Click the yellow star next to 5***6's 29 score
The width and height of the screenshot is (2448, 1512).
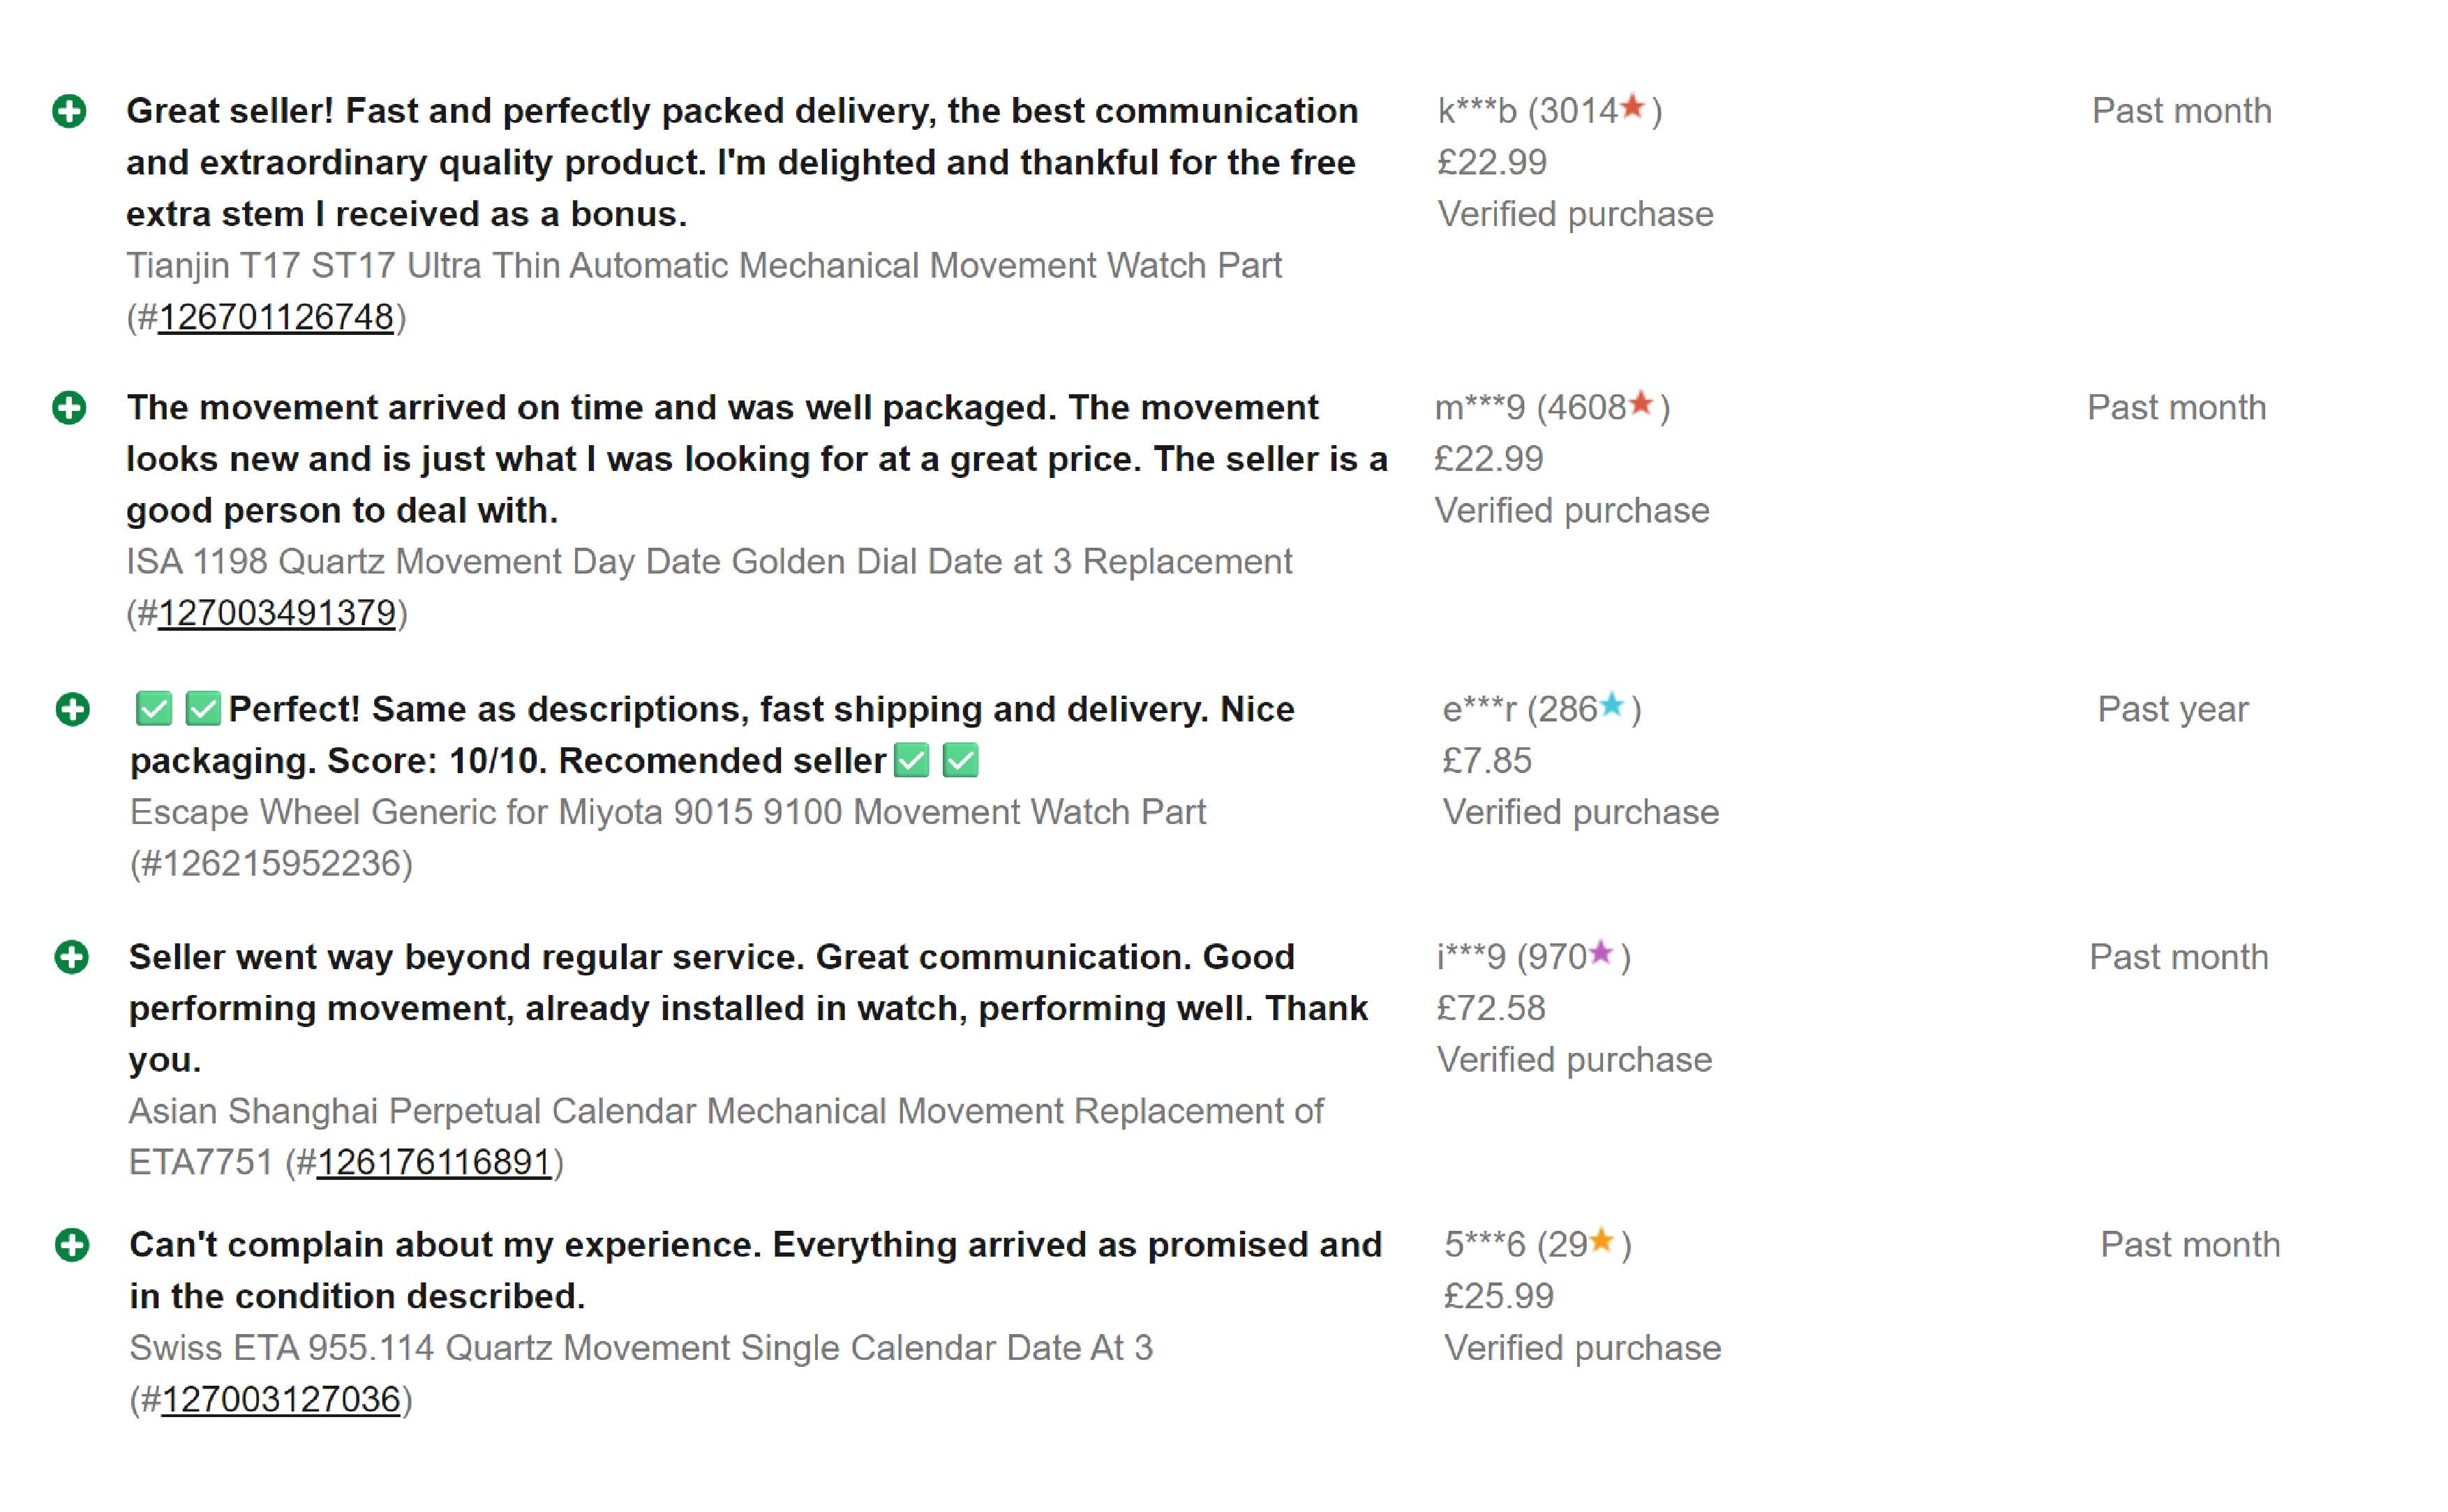(1601, 1241)
